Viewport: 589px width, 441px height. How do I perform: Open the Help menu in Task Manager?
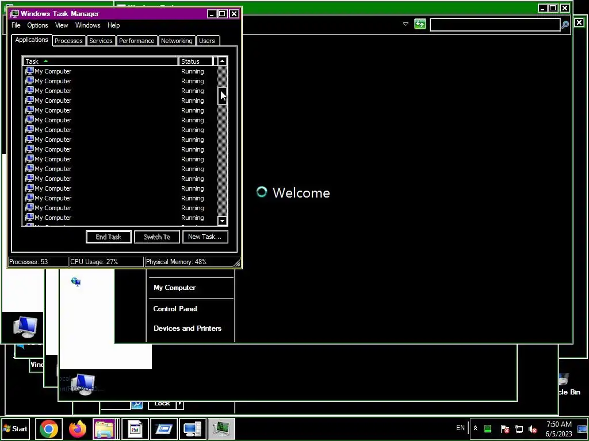click(x=113, y=25)
